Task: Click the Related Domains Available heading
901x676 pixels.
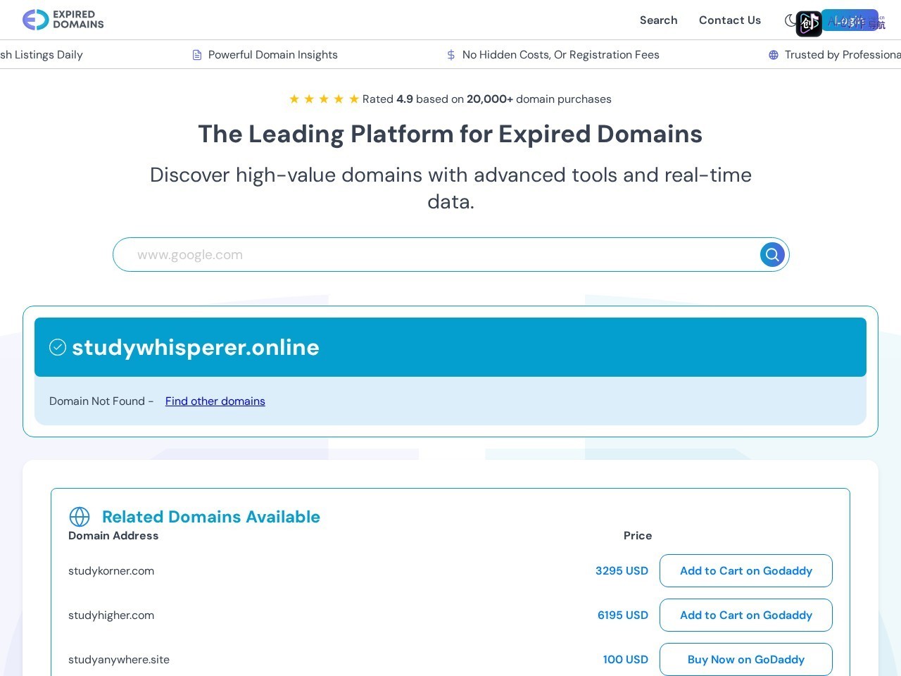Action: click(x=211, y=517)
